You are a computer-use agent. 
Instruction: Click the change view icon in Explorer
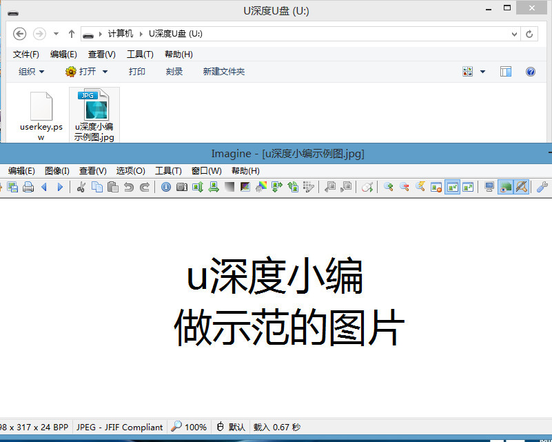[467, 72]
